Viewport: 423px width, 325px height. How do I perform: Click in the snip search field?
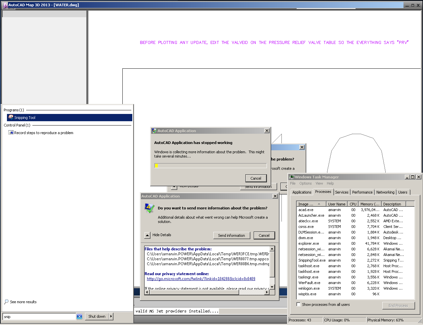click(x=39, y=317)
